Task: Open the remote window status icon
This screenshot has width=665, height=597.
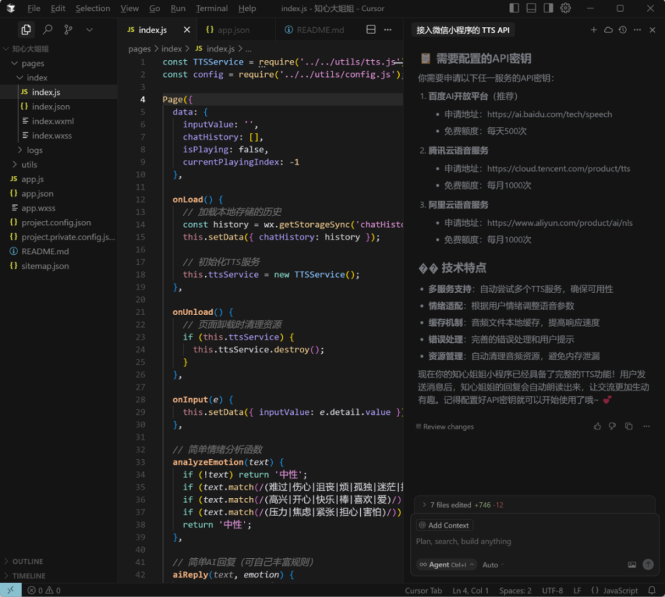Action: click(10, 590)
